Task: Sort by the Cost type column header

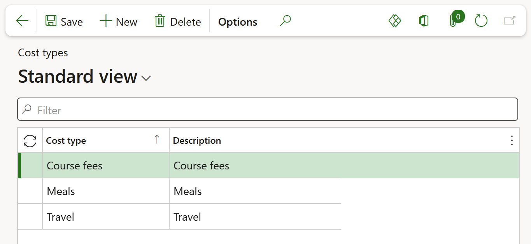Action: (x=66, y=141)
